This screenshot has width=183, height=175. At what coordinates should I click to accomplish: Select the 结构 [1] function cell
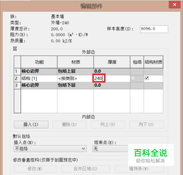click(x=39, y=78)
